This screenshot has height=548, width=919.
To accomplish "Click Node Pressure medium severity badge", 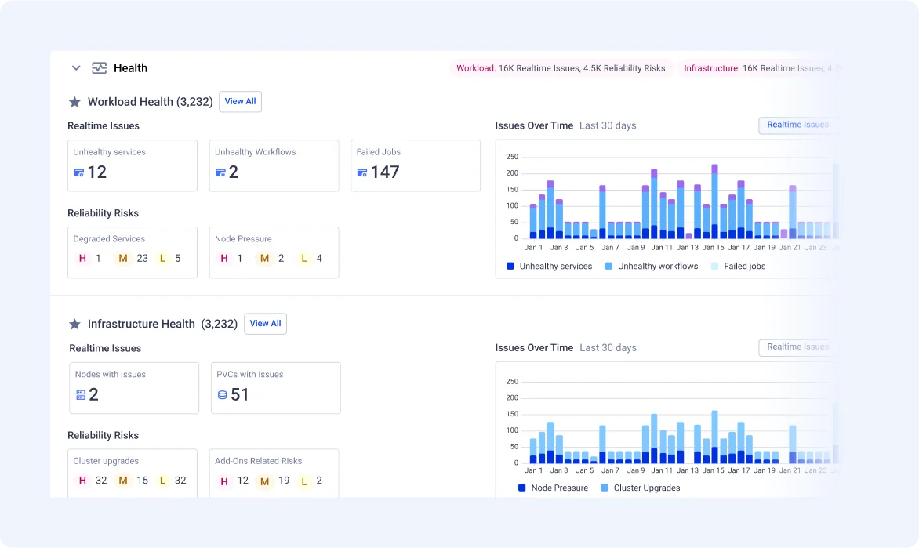I will tap(264, 259).
